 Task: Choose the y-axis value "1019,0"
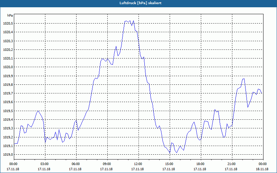coord(8,155)
